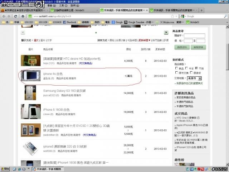The width and height of the screenshot is (229, 172).
Task: Open iphone 4s 白色 listing
Action: click(x=53, y=74)
